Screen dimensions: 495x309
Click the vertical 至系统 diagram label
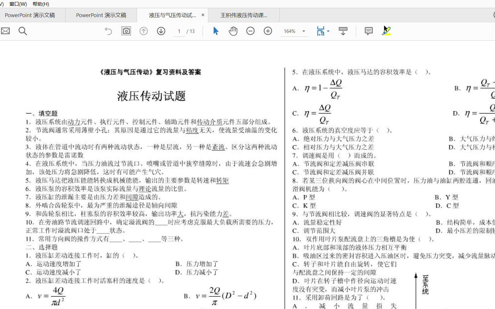point(426,285)
